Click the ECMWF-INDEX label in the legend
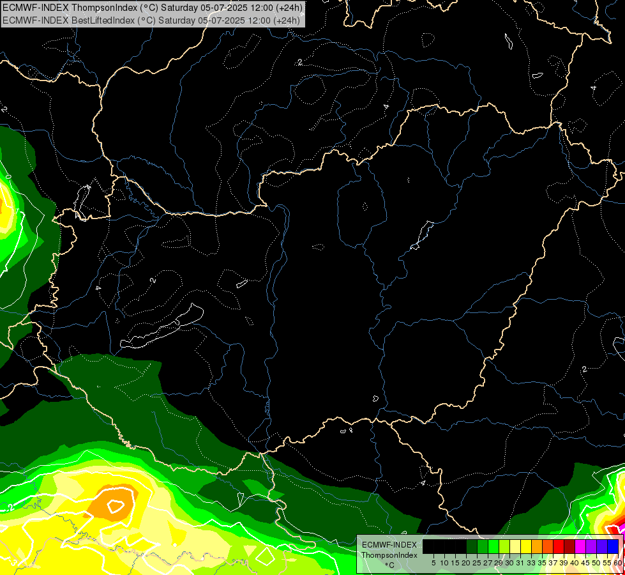 pyautogui.click(x=389, y=545)
